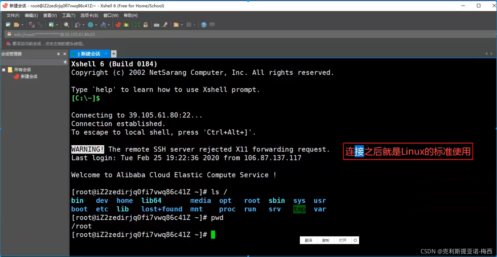Click the 'WARNING!' label in terminal

pyautogui.click(x=88, y=149)
